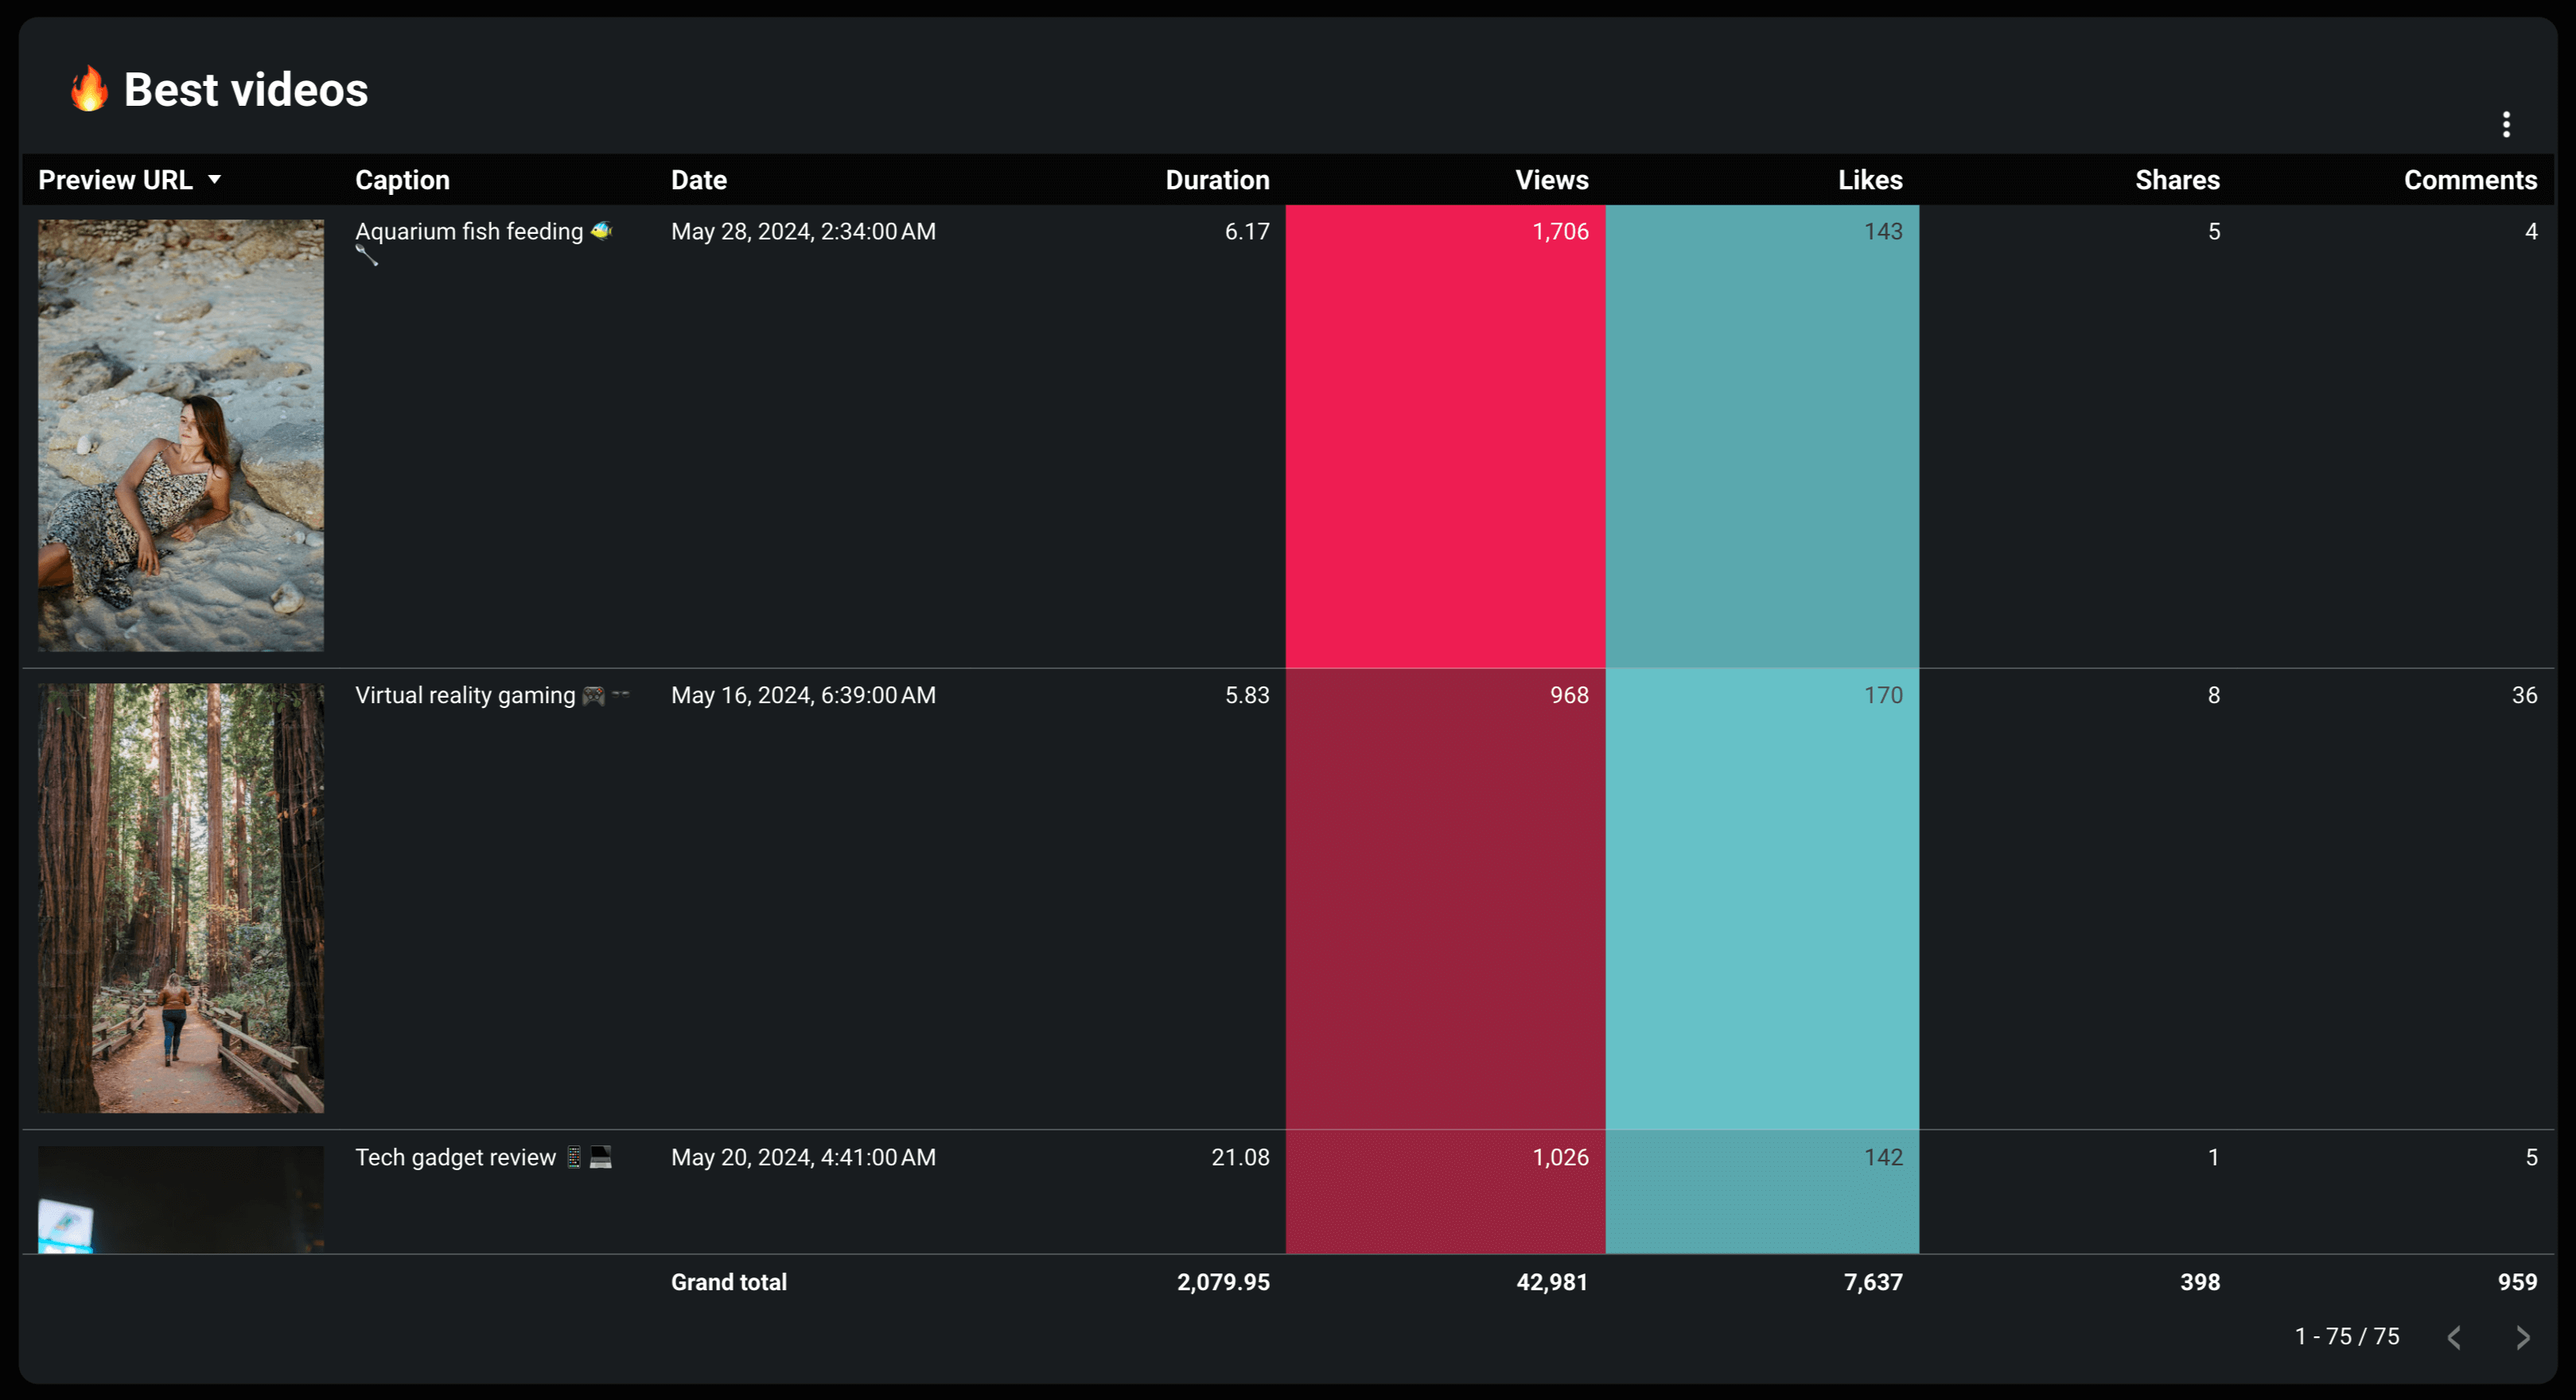Sort by the Likes column header
Image resolution: width=2576 pixels, height=1400 pixels.
pyautogui.click(x=1870, y=180)
